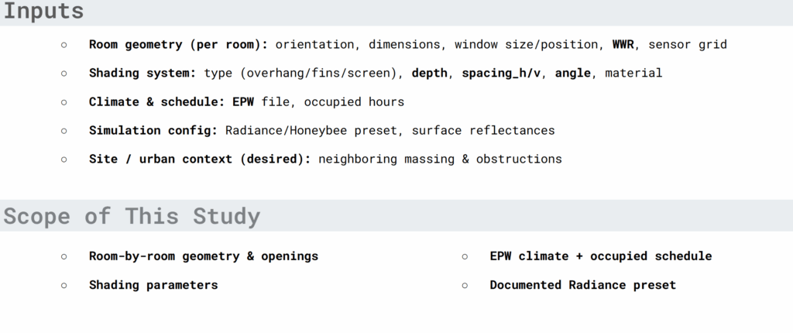Click the bold word "depth" in Shading system
The width and height of the screenshot is (793, 333).
[430, 73]
